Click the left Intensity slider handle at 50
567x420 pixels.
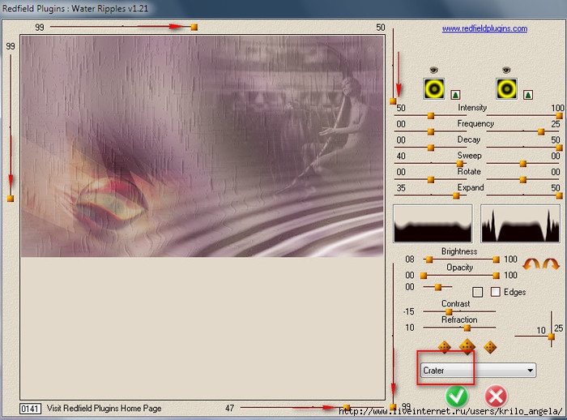coord(431,116)
